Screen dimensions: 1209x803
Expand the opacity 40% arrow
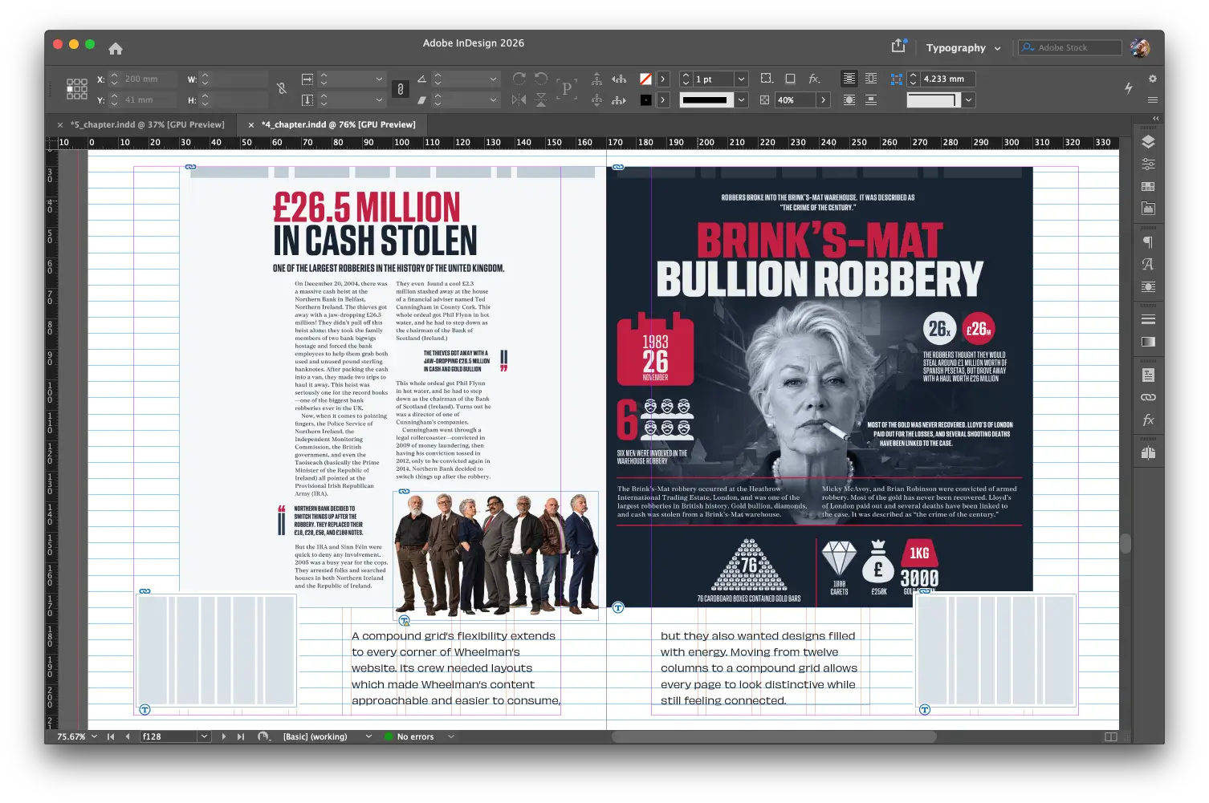[x=823, y=99]
